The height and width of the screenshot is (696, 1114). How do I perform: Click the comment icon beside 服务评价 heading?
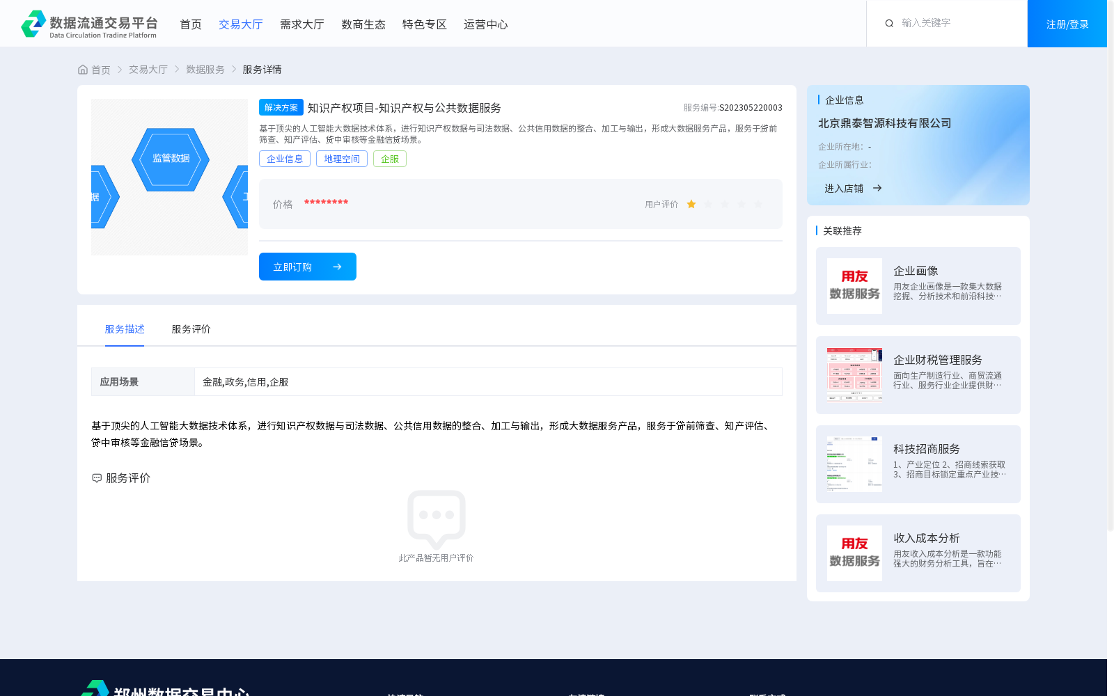[97, 478]
